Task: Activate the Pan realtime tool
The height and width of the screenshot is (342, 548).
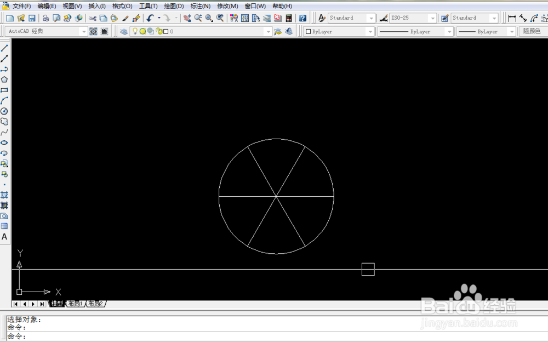Action: tap(187, 18)
